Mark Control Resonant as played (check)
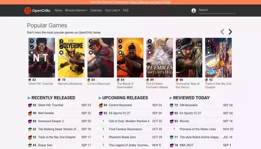This screenshot has width=261, height=149. tap(91, 47)
